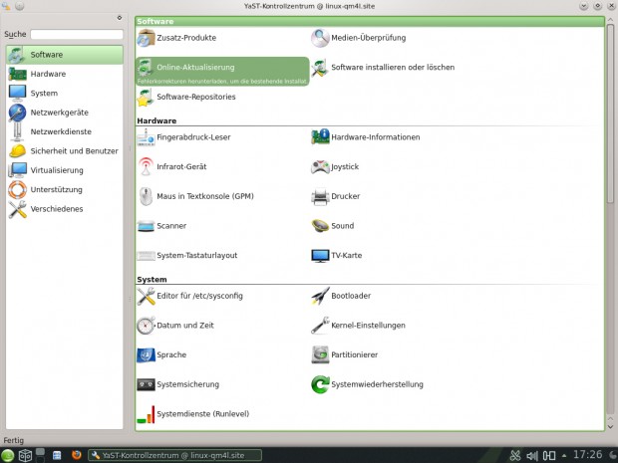Click scrollbar down arrow at bottom
The image size is (618, 463).
coord(610,426)
